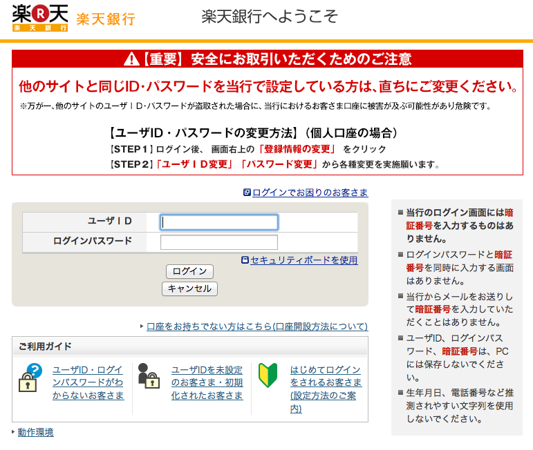This screenshot has height=450, width=533.
Task: Click the sidebar note about 生年月日、電話番号
Action: point(460,406)
